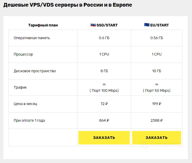This screenshot has width=192, height=163.
Task: Select the Процессор row label
Action: tap(23, 54)
